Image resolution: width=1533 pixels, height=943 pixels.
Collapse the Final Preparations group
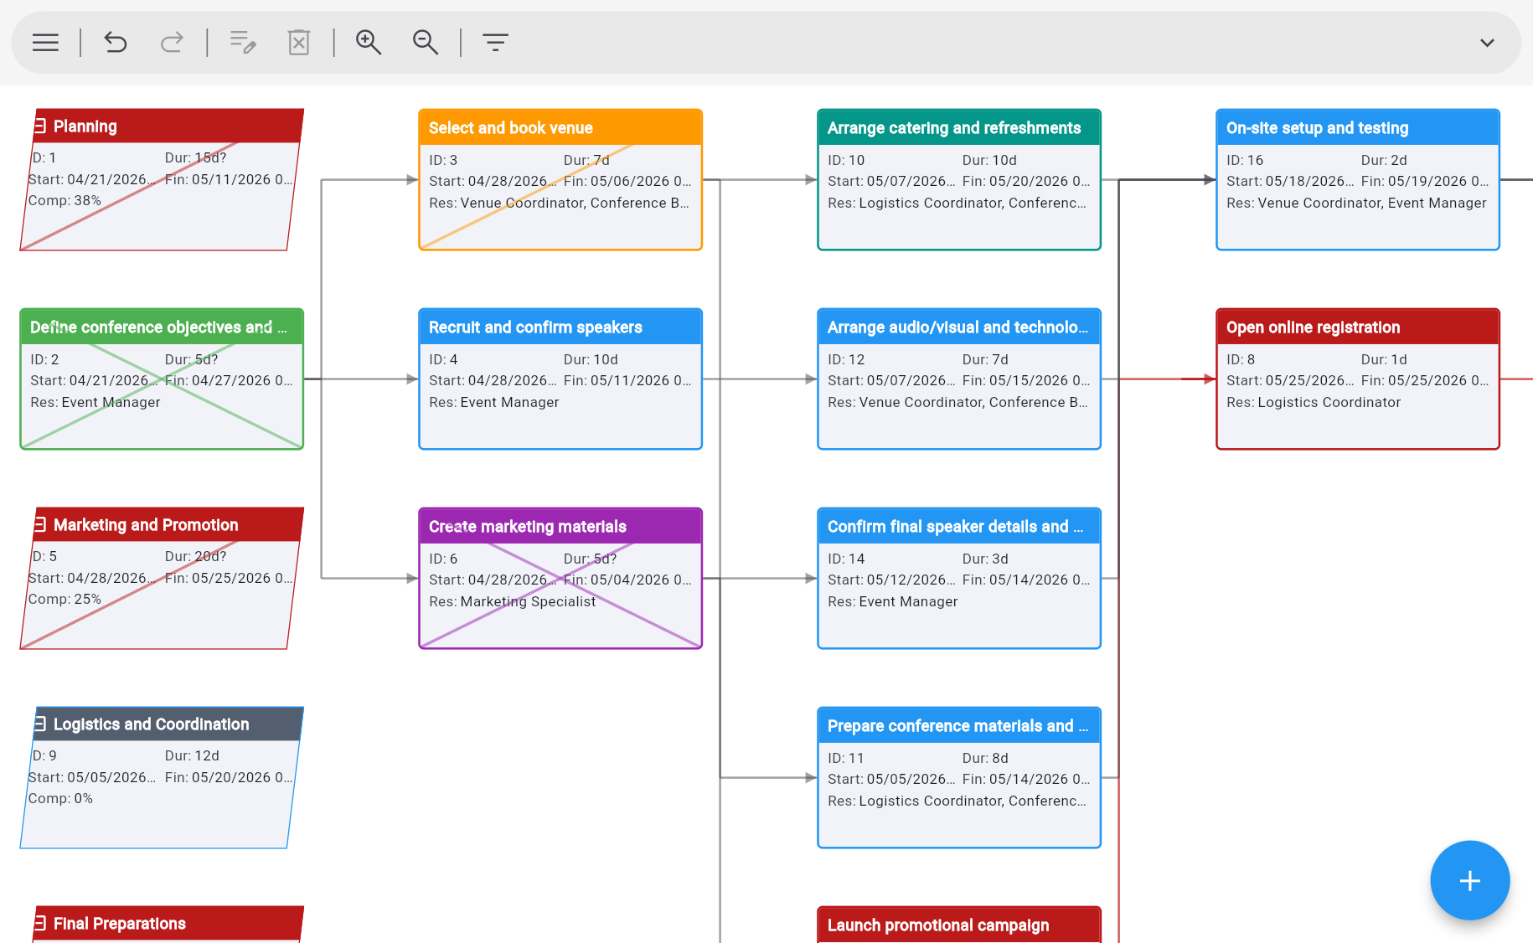point(39,923)
